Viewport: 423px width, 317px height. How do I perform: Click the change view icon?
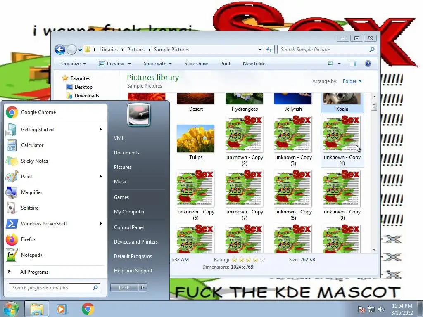click(x=330, y=64)
